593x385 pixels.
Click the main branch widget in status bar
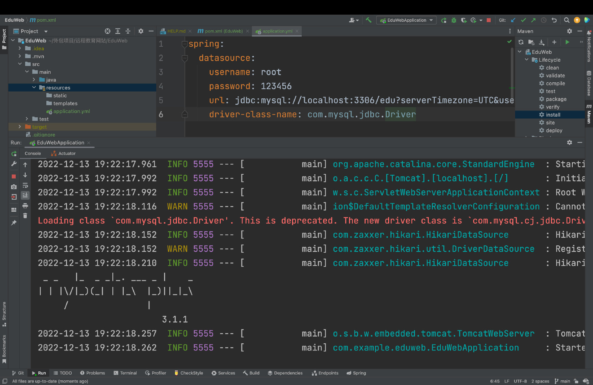(x=562, y=381)
